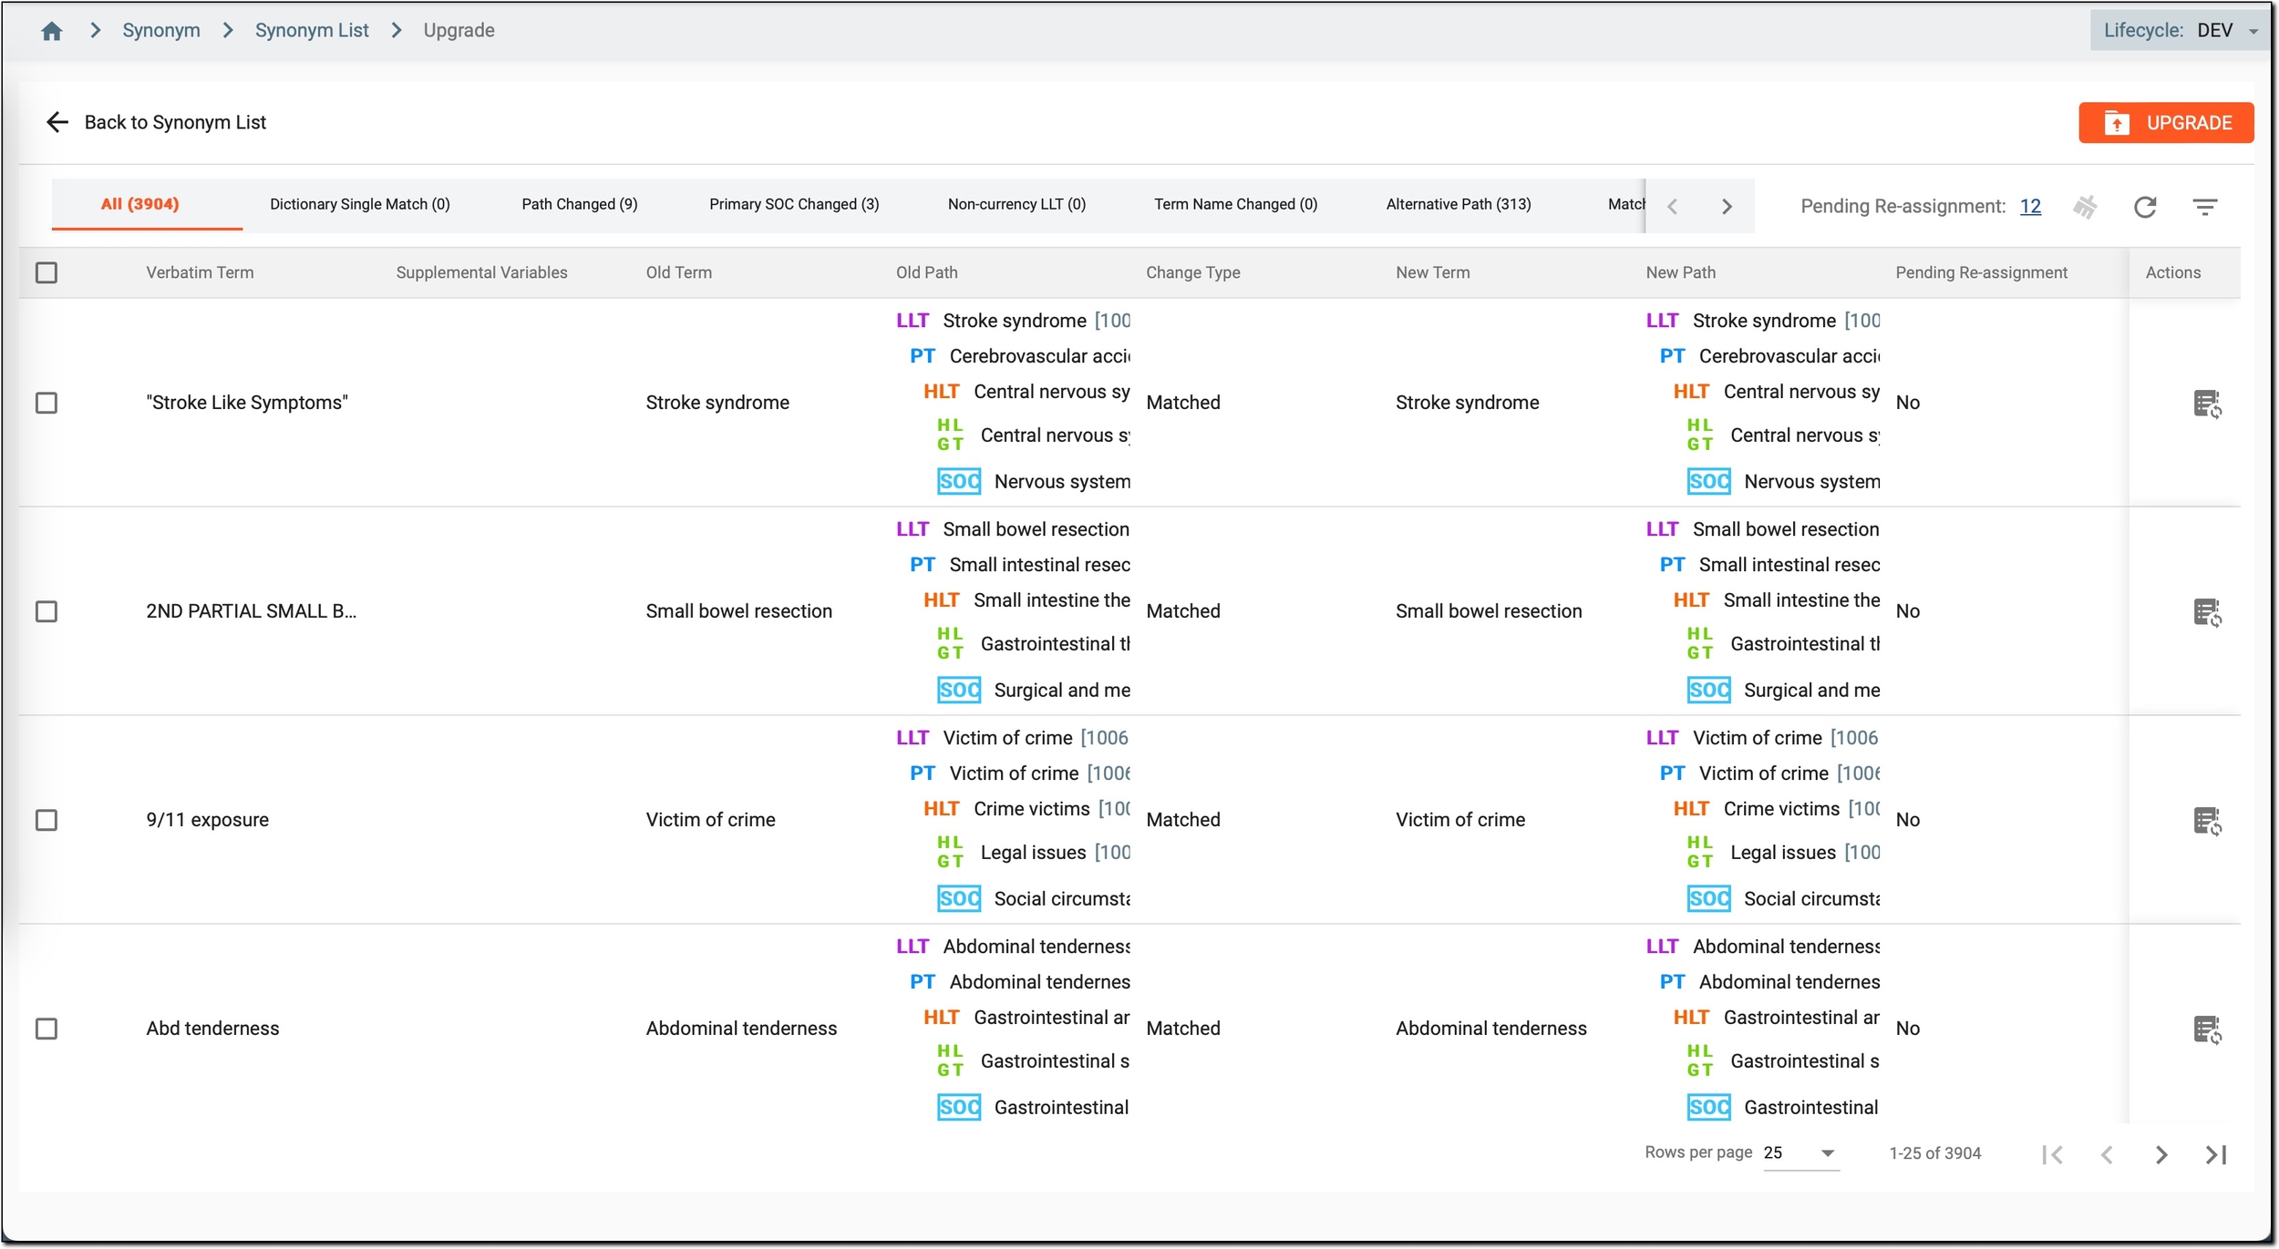Switch to Alternative Path (313) tab

(x=1459, y=204)
